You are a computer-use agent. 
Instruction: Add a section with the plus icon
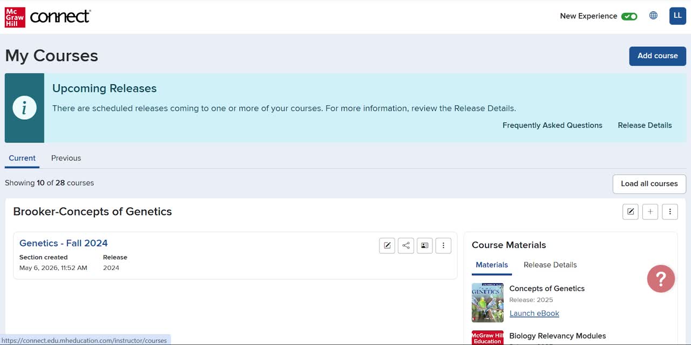click(650, 212)
